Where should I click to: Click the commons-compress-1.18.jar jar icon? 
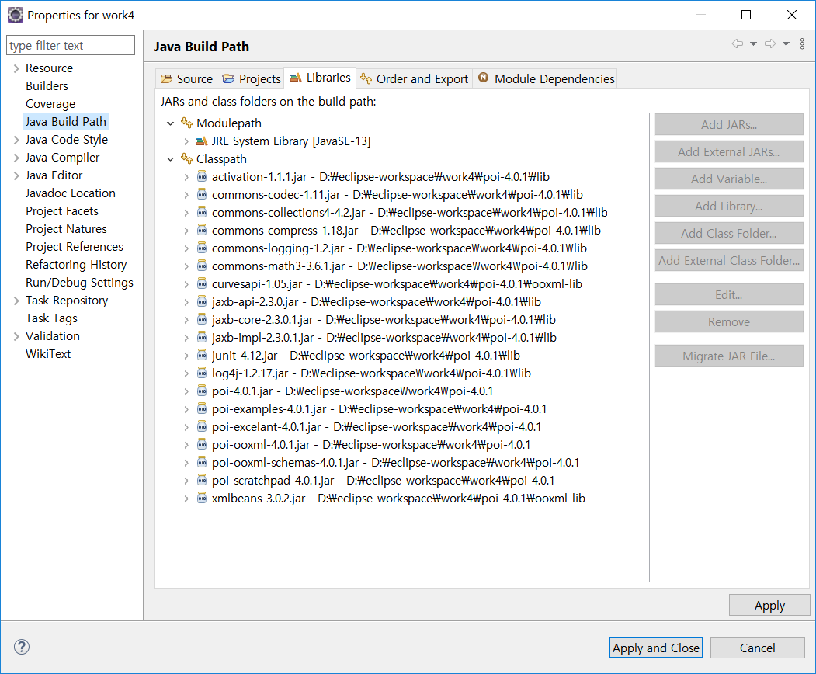tap(202, 230)
